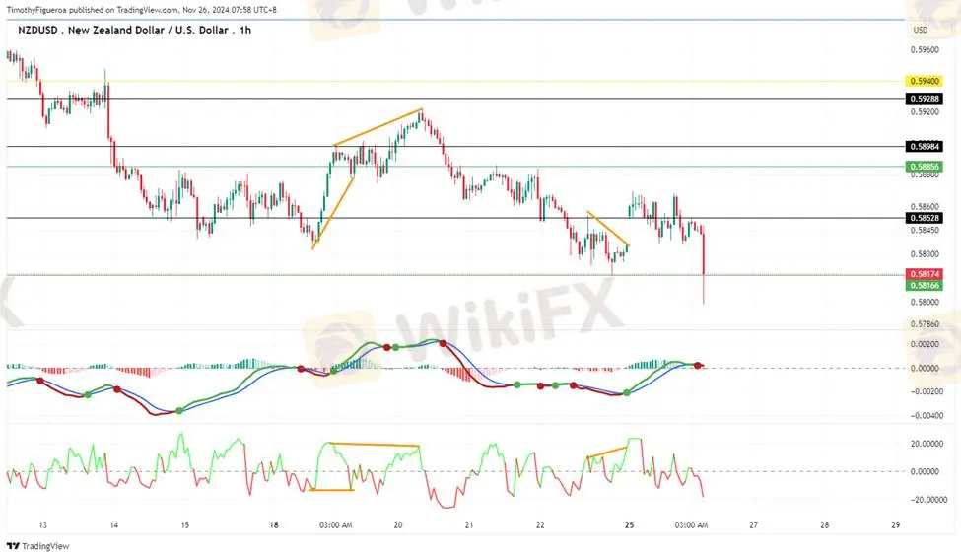Screen dimensions: 961x558
Task: Select the green 0.58856 price label
Action: click(x=925, y=167)
